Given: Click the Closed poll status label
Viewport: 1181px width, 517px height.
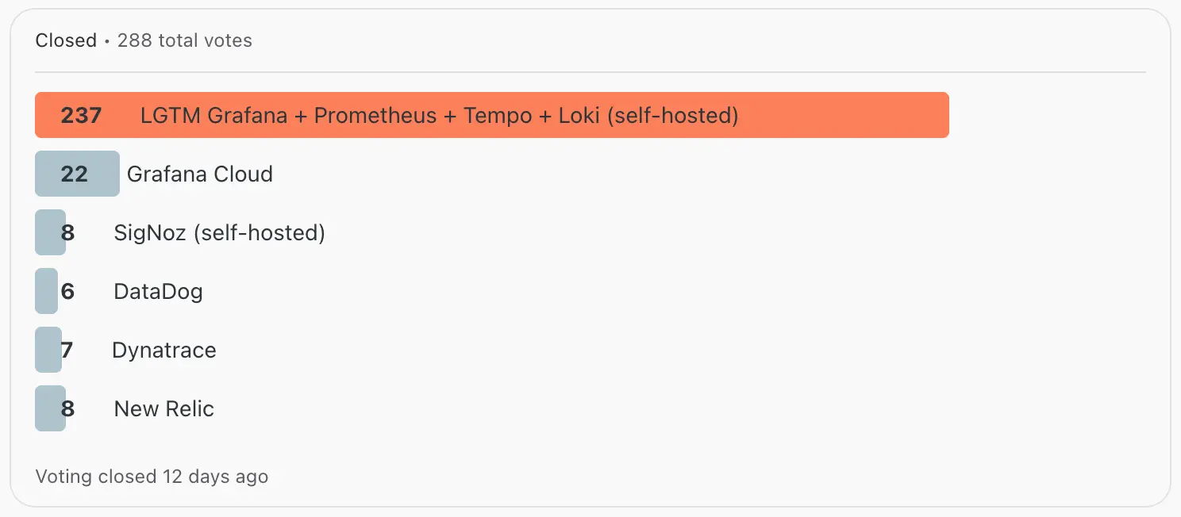Looking at the screenshot, I should tap(66, 40).
